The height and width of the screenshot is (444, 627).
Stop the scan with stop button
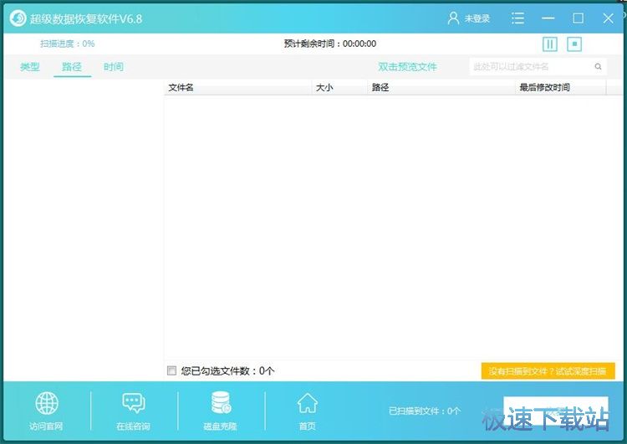pos(574,43)
